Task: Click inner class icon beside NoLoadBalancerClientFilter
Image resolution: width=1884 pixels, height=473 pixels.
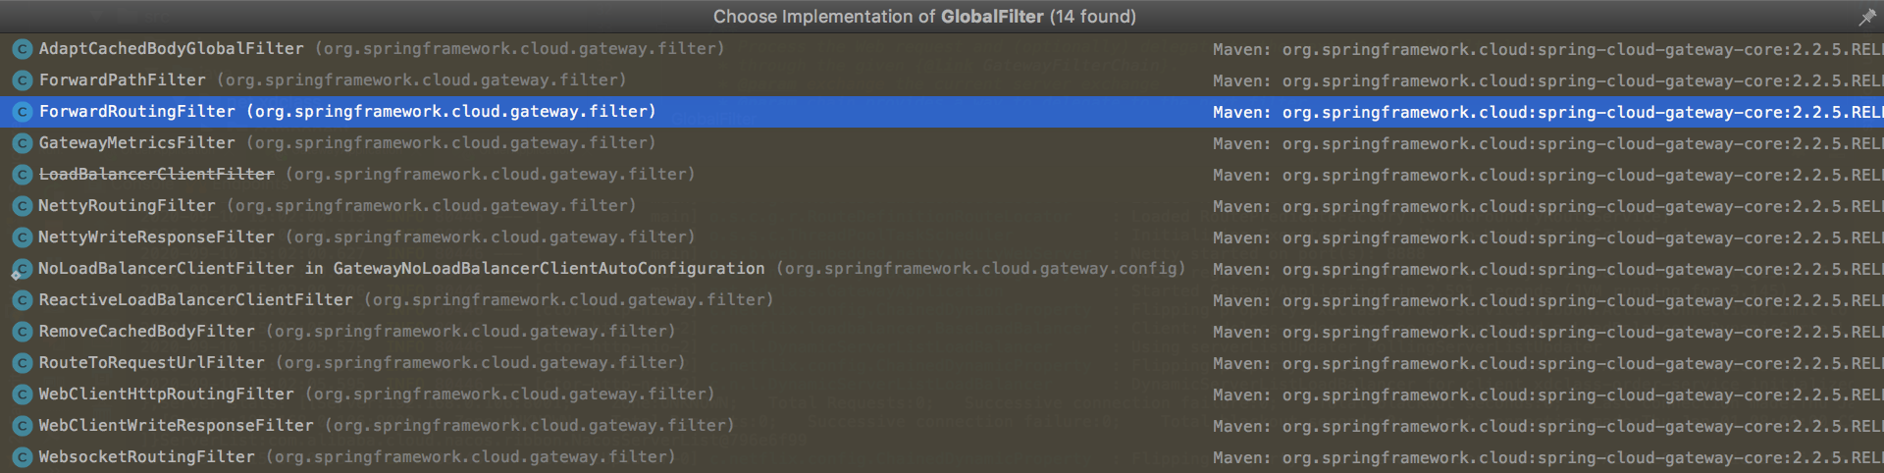Action: coord(22,269)
